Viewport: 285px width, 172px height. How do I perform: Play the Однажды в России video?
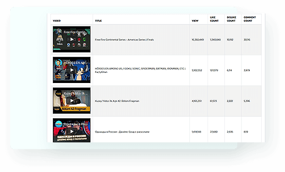pyautogui.click(x=72, y=132)
